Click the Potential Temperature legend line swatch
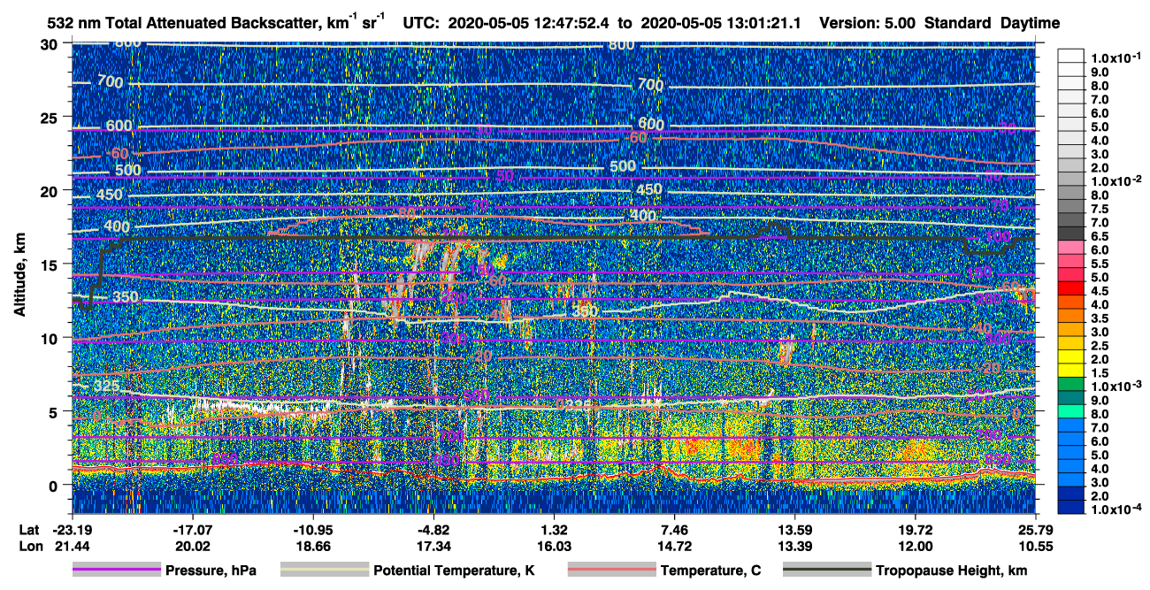 tap(326, 571)
